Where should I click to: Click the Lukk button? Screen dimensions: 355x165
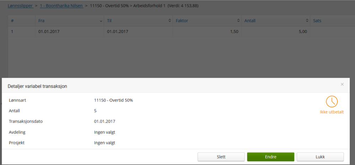click(x=320, y=157)
